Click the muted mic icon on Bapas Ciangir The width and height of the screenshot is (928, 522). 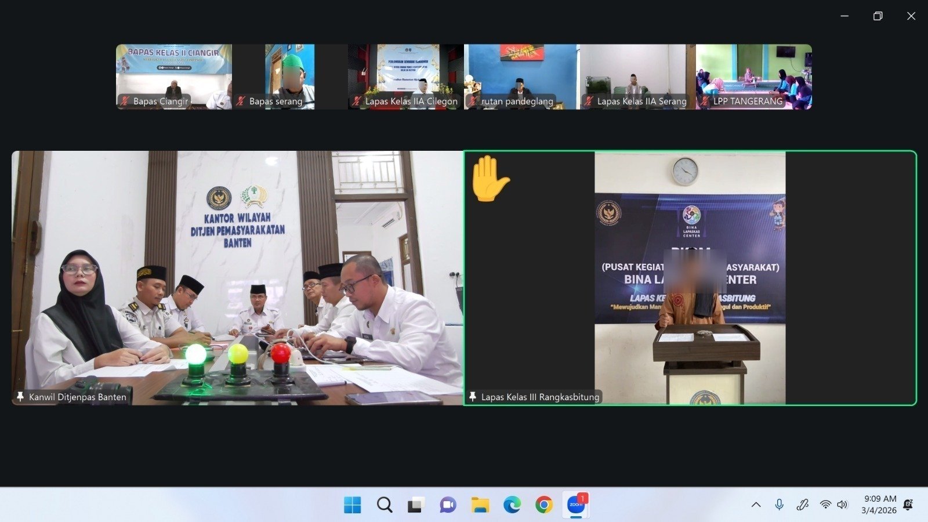coord(125,101)
